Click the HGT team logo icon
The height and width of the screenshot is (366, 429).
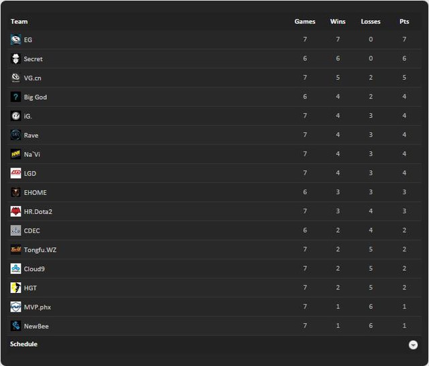15,288
